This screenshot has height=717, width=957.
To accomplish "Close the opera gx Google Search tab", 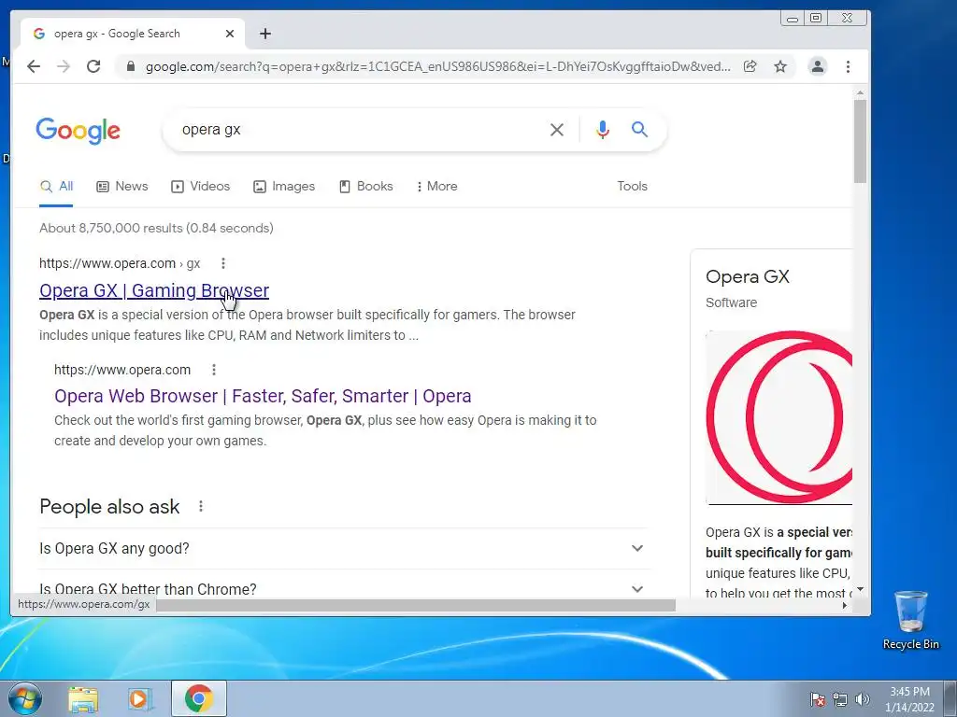I will pos(230,34).
